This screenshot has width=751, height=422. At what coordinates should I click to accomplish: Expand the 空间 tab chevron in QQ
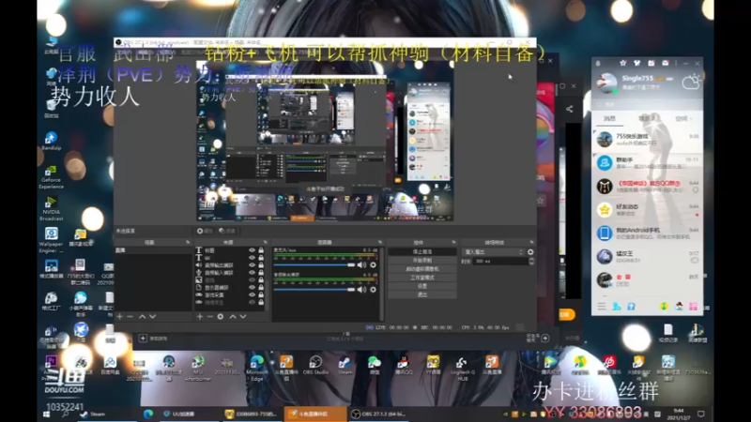coord(692,119)
